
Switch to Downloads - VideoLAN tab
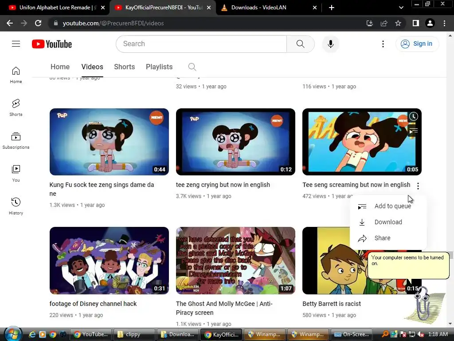(x=266, y=8)
